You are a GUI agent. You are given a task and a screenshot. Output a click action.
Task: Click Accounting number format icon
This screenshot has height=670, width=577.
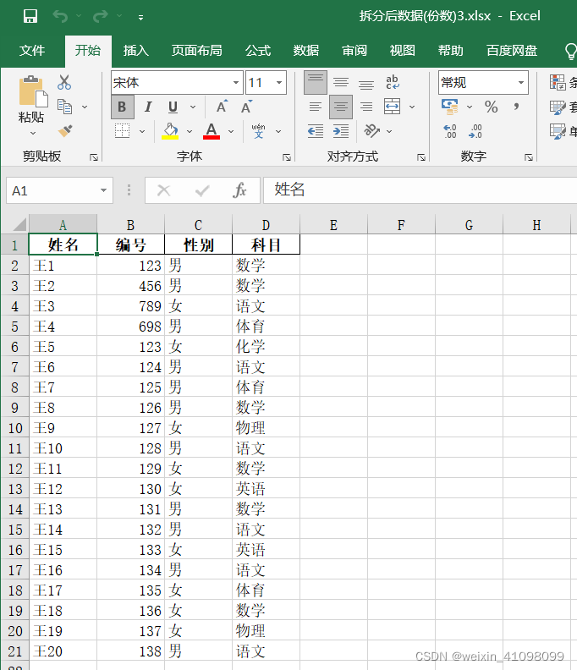point(449,107)
